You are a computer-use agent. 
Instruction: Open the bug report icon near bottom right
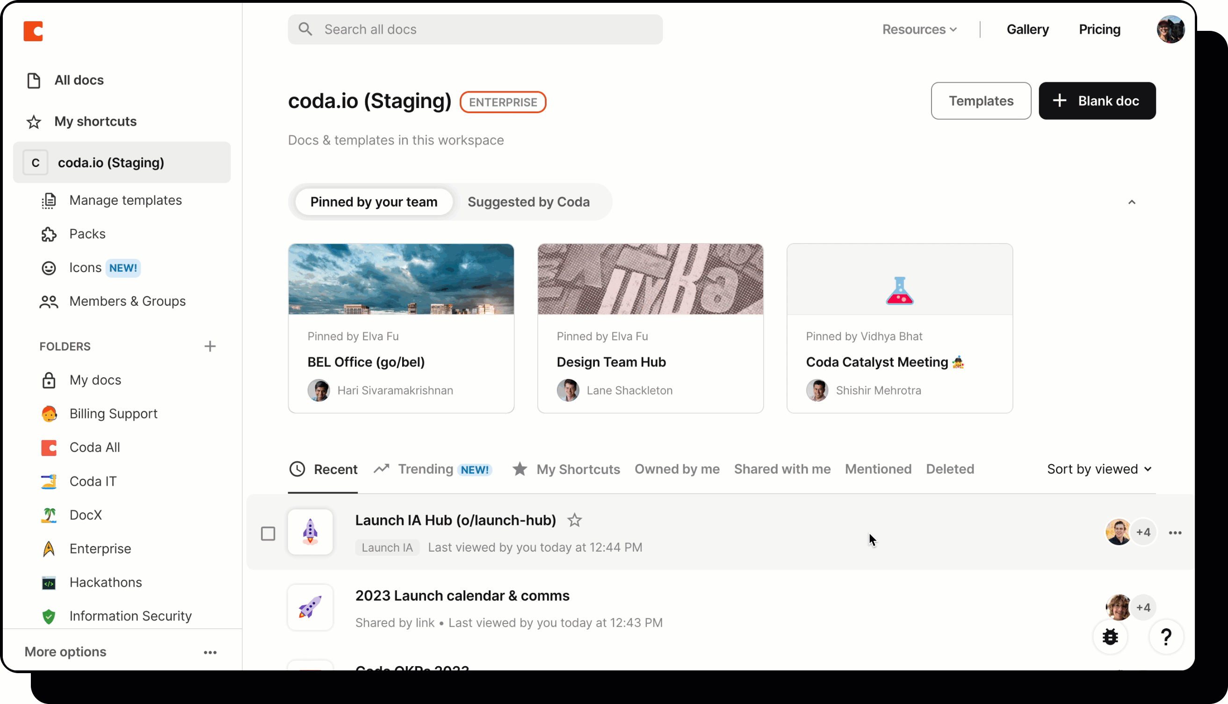point(1110,637)
